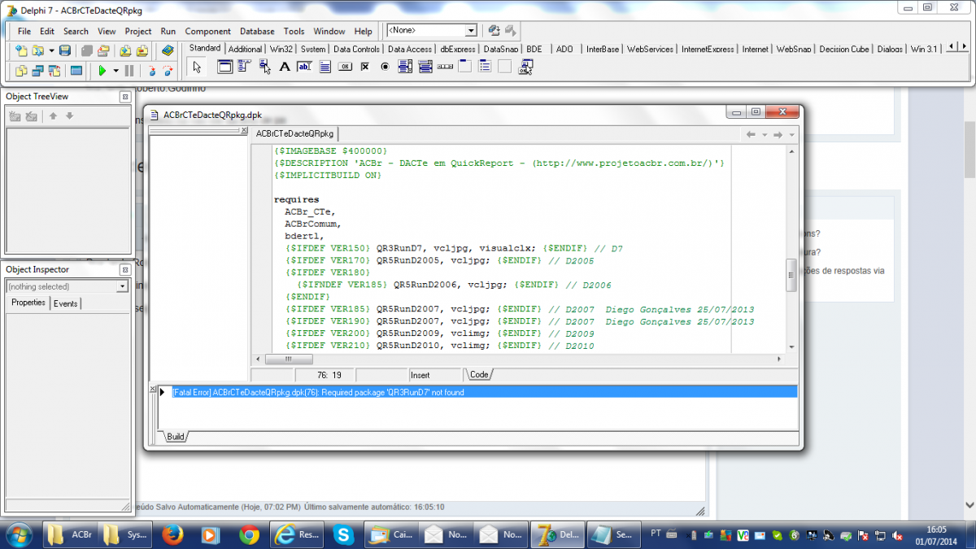Click the Open file toolbar icon
Viewport: 976px width, 549px height.
pyautogui.click(x=37, y=50)
